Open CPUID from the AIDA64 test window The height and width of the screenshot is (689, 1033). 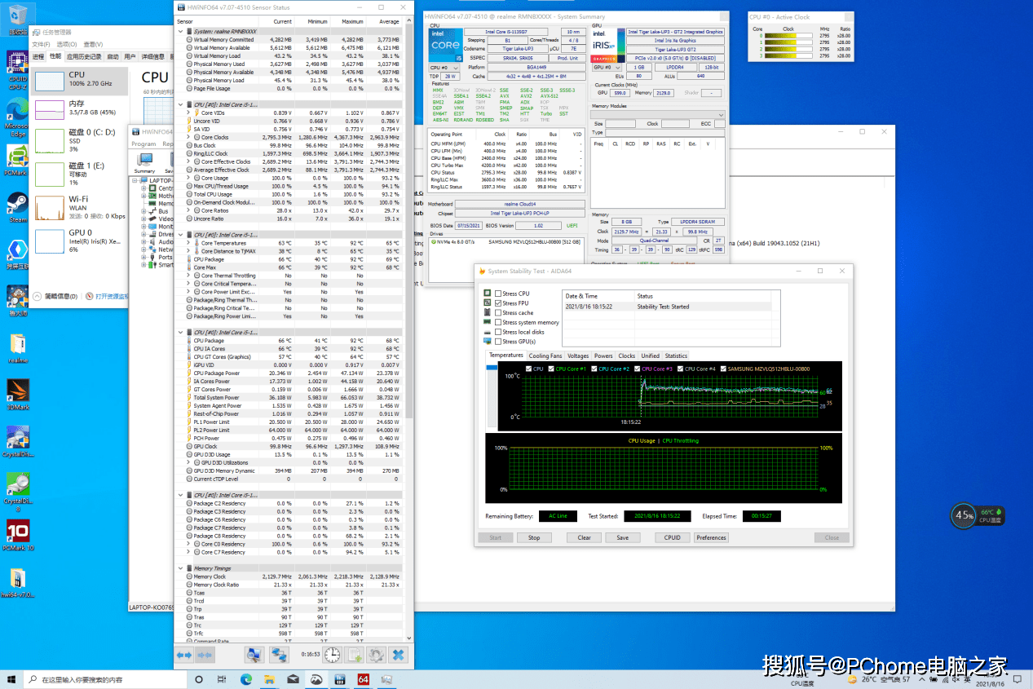[x=672, y=537]
